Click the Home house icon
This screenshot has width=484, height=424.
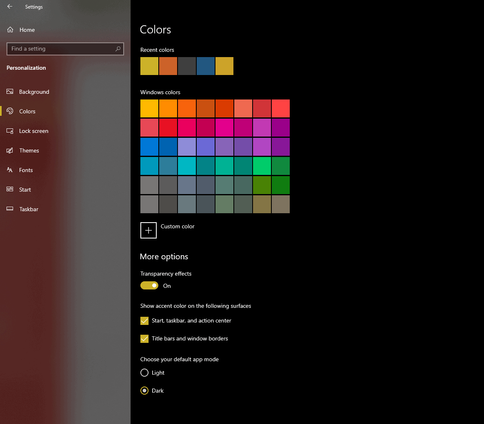(x=10, y=30)
